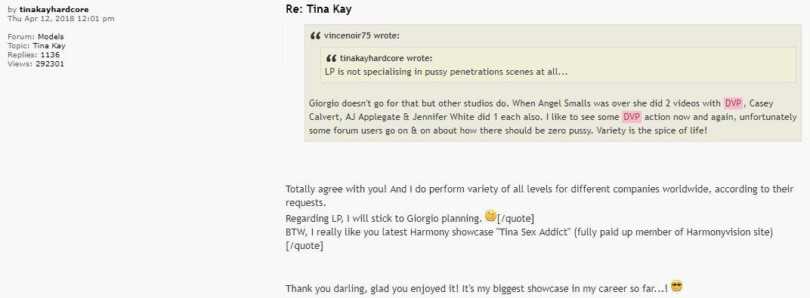Viewport: 810px width, 298px height.
Task: Click the quote mark icon beside vincenoir75
Action: tap(315, 36)
